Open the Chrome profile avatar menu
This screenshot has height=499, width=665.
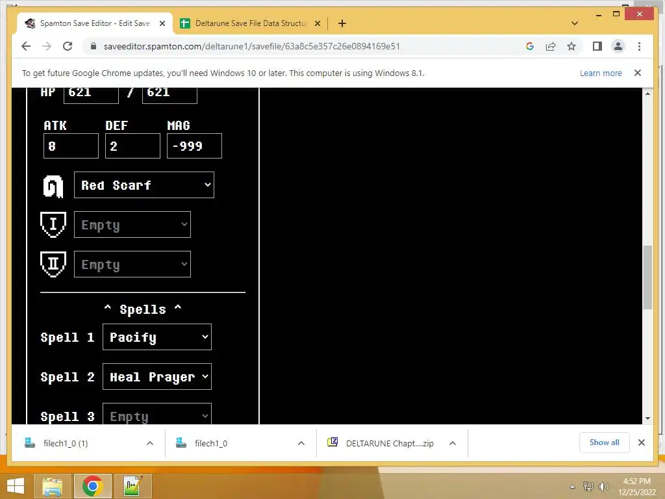click(618, 46)
